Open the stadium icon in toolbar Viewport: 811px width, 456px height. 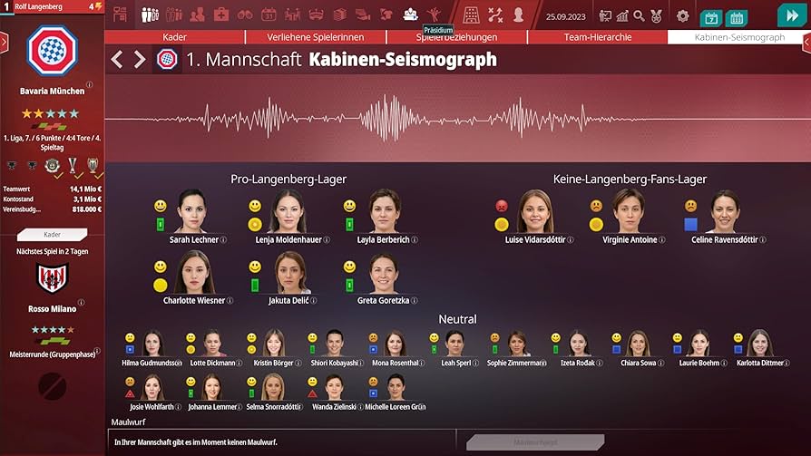[x=316, y=15]
